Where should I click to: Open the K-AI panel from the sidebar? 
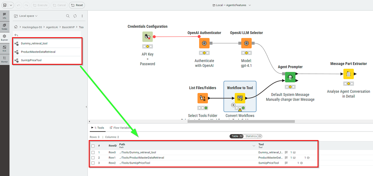(x=4, y=48)
